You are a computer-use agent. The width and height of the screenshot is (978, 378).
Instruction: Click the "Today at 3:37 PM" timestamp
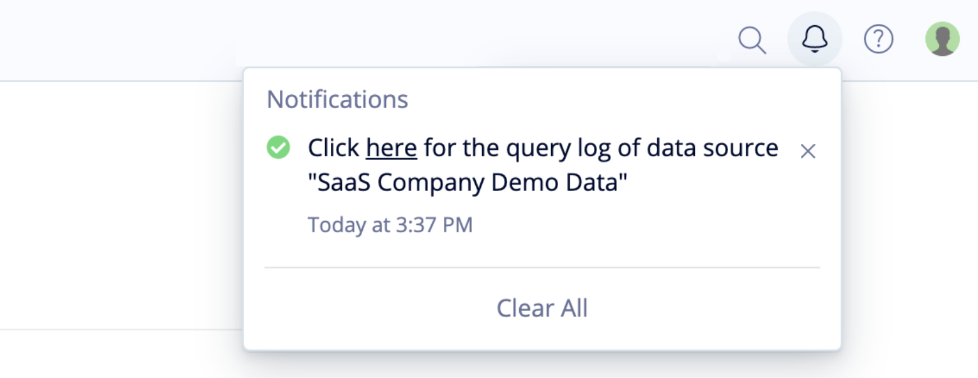[390, 225]
